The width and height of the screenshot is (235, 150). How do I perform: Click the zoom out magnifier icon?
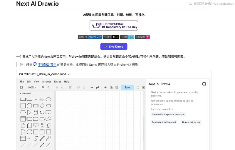click(x=49, y=87)
